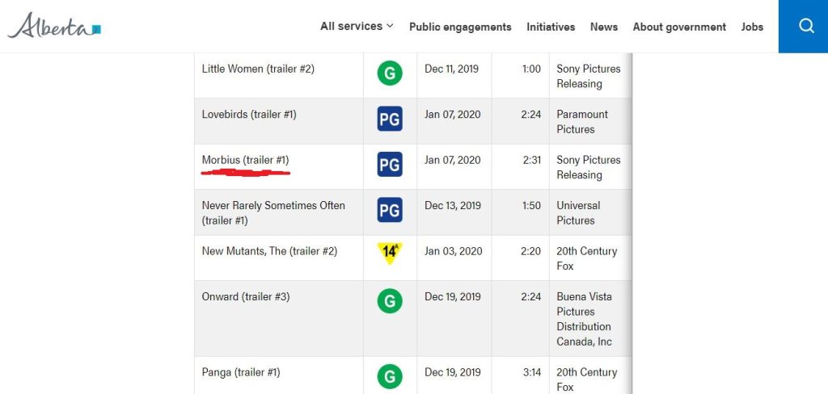
Task: Click the PG rating icon for Morbius
Action: point(390,165)
